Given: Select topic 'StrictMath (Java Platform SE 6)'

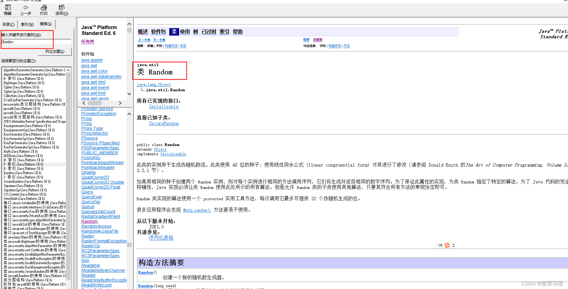Looking at the screenshot, I should (24, 199).
